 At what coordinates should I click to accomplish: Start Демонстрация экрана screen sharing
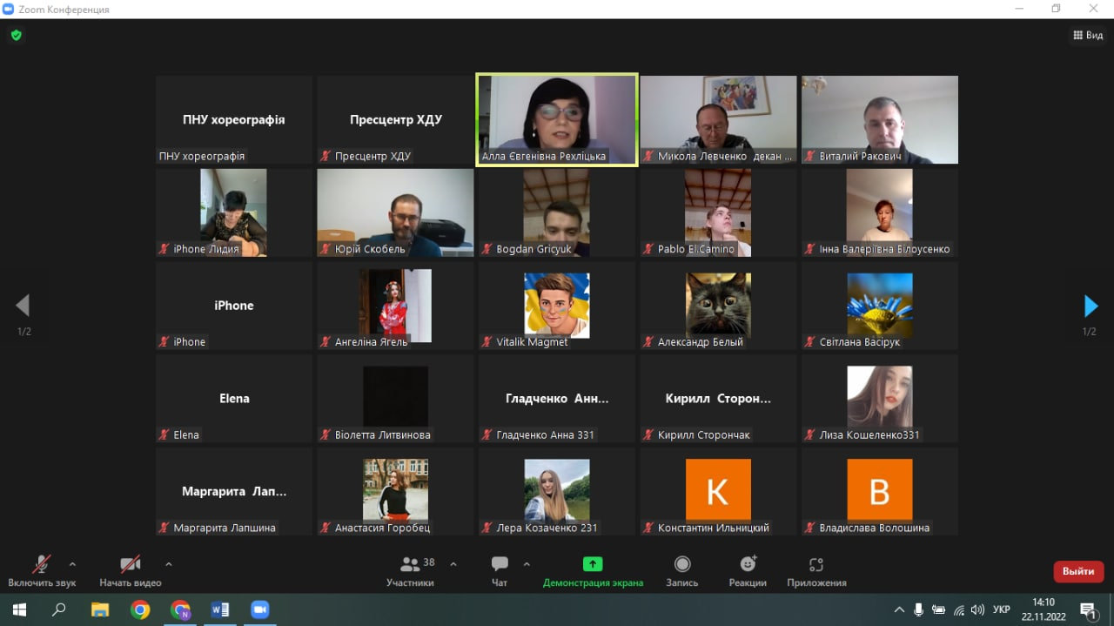pos(593,571)
